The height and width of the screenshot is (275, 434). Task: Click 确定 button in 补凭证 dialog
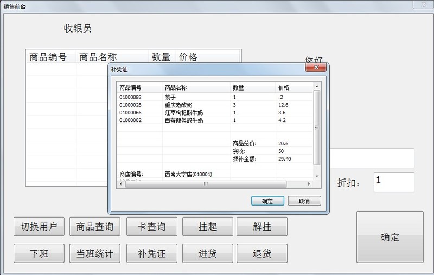267,201
